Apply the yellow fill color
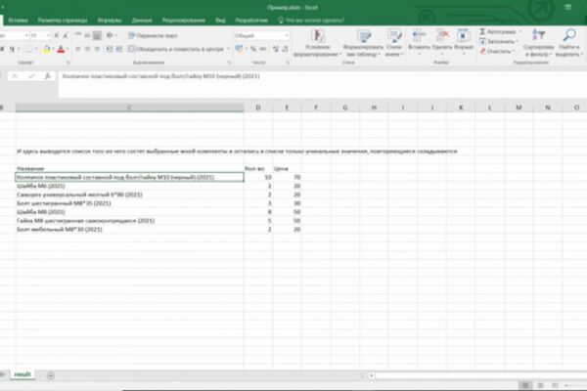Image resolution: width=587 pixels, height=391 pixels. click(x=46, y=49)
